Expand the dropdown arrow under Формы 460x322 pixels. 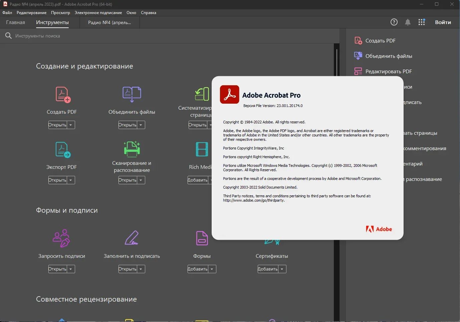(212, 269)
